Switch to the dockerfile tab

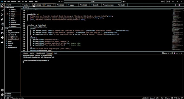(x=96, y=5)
